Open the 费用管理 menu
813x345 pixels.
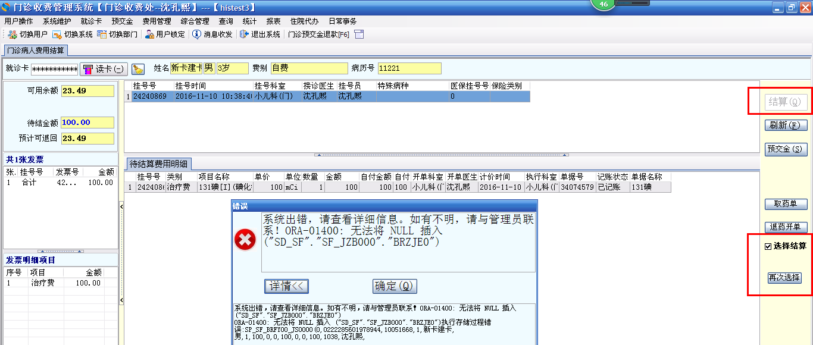coord(157,21)
